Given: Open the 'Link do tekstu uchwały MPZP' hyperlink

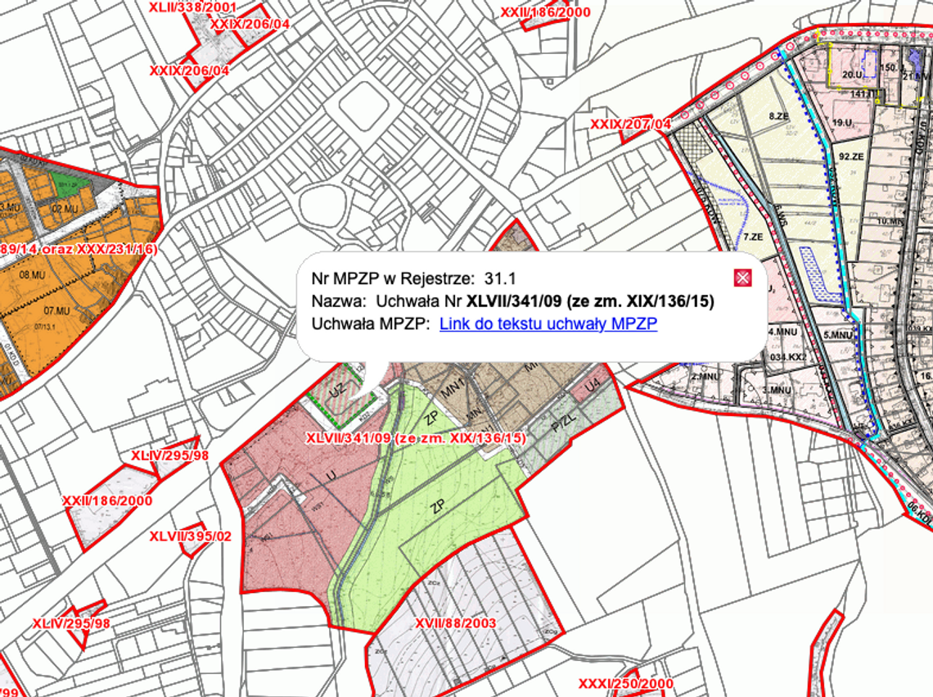Looking at the screenshot, I should tap(547, 324).
